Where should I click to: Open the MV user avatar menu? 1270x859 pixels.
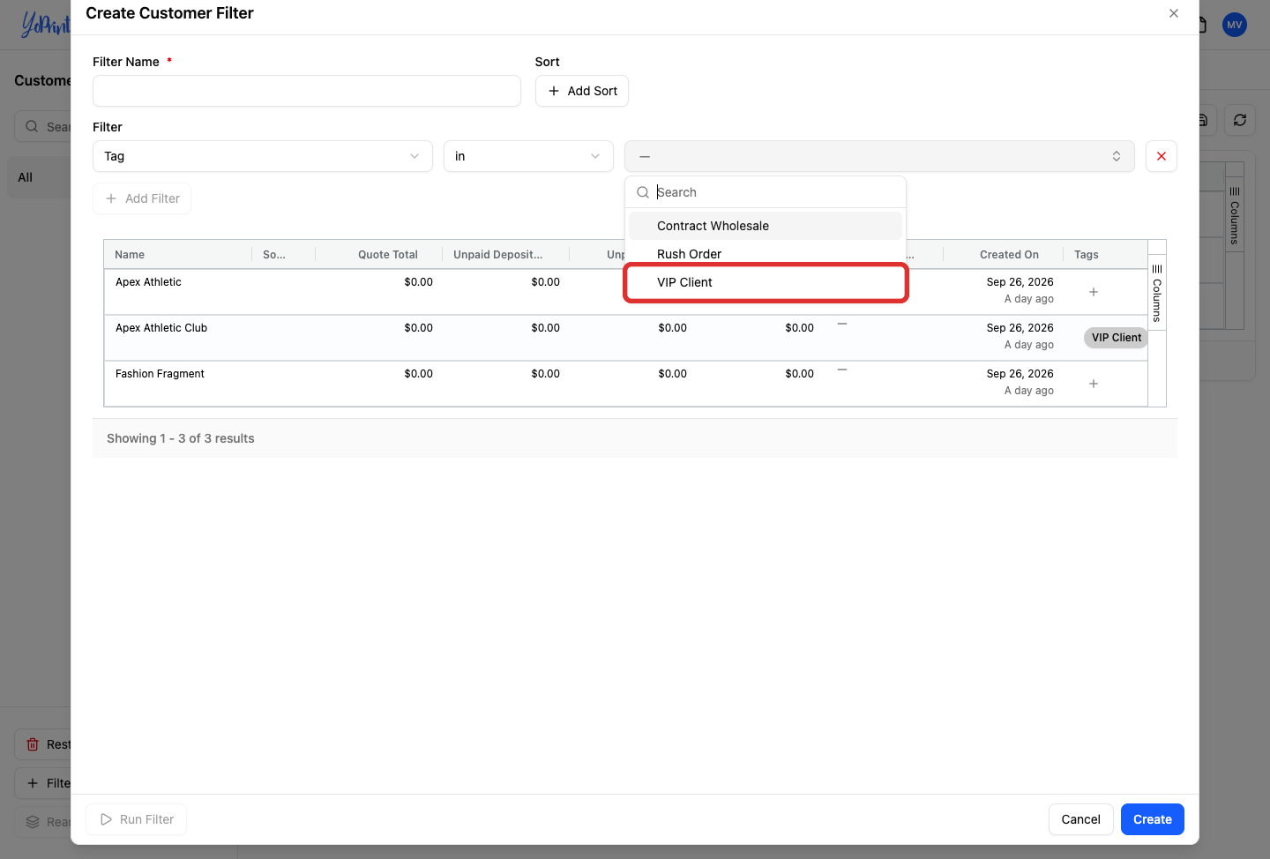pos(1234,25)
